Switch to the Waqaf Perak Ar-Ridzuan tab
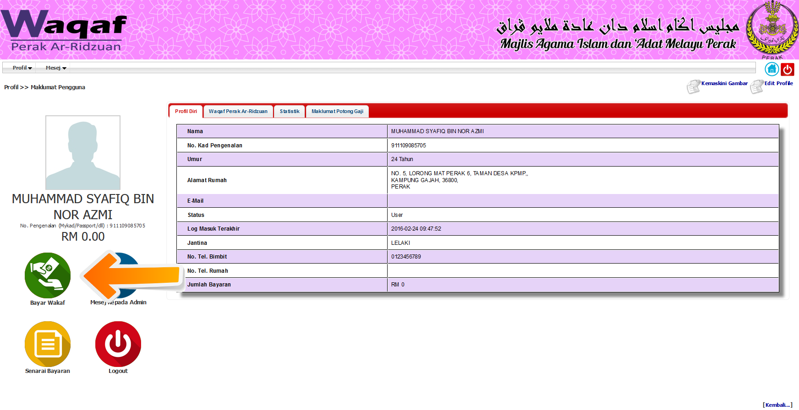 [x=238, y=111]
